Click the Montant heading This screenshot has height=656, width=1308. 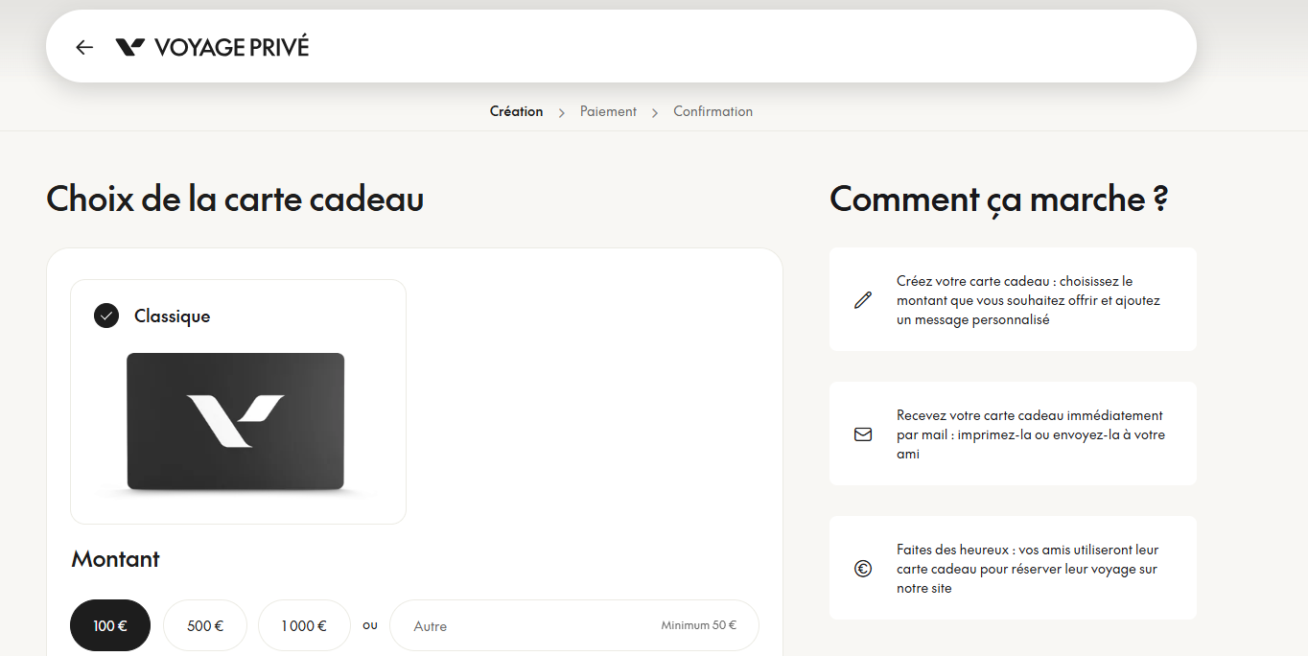tap(115, 559)
